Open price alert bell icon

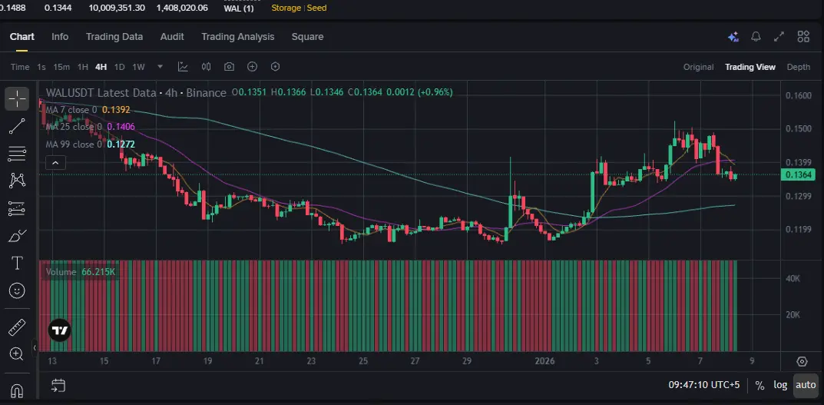pyautogui.click(x=756, y=37)
